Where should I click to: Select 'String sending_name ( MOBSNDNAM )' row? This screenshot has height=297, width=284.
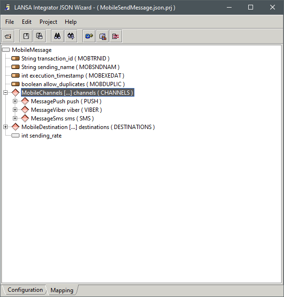tap(71, 67)
